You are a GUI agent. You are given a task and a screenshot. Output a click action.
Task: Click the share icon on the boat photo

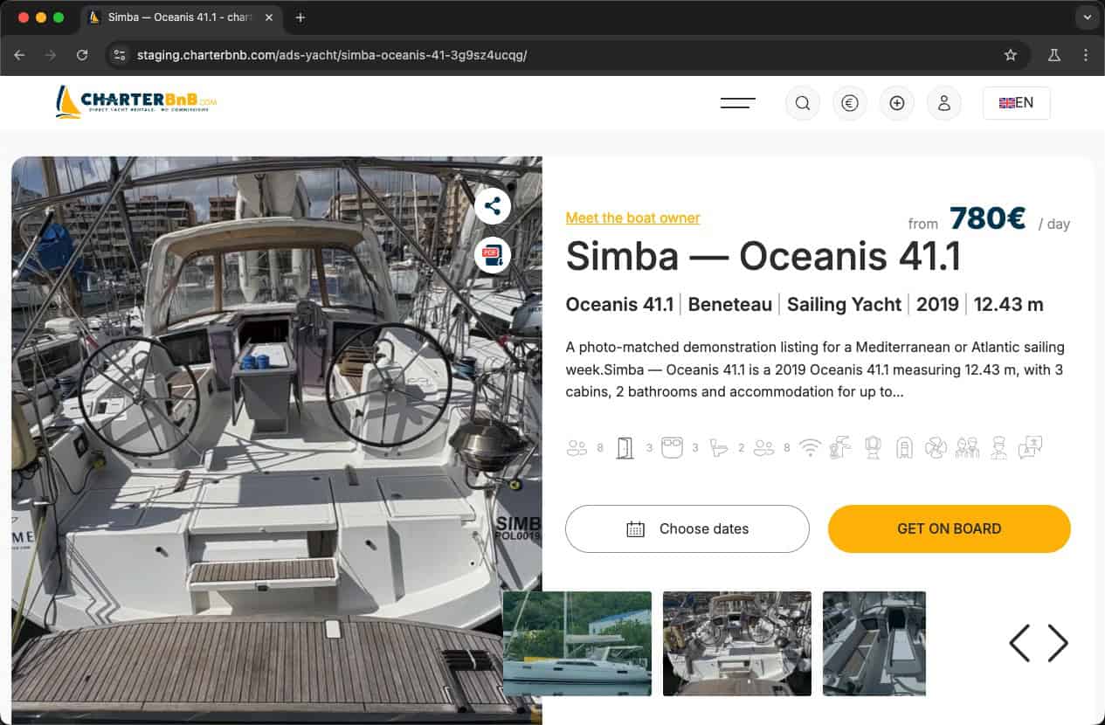coord(493,206)
